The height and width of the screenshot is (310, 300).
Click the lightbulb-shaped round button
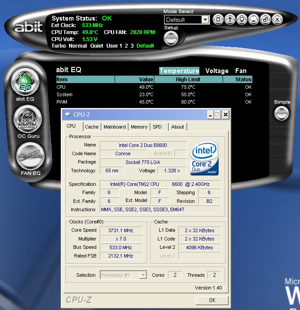point(242,19)
